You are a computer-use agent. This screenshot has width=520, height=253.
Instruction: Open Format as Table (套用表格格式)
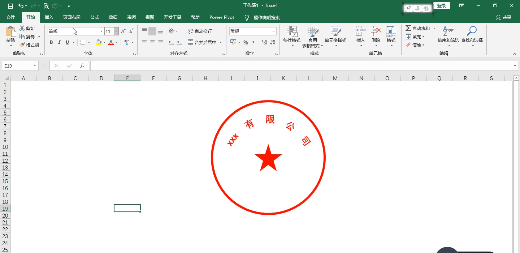click(x=313, y=37)
